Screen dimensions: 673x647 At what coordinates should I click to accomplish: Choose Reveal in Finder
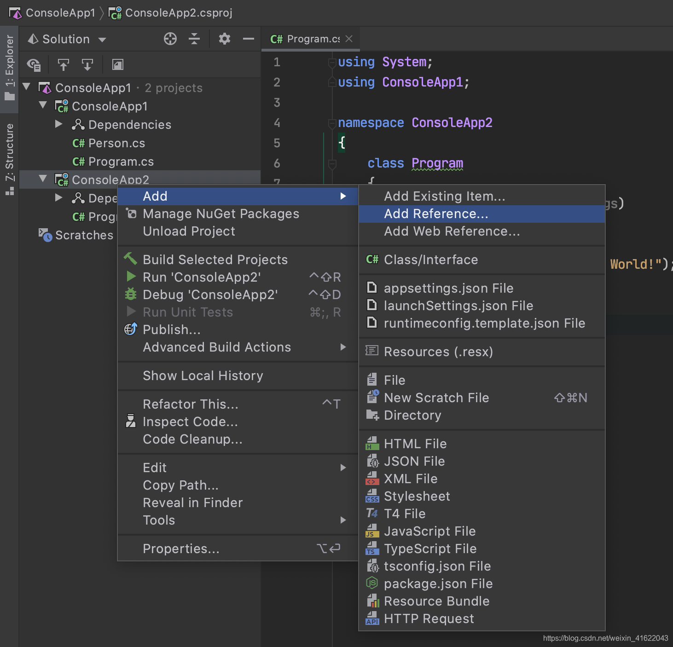pos(238,503)
